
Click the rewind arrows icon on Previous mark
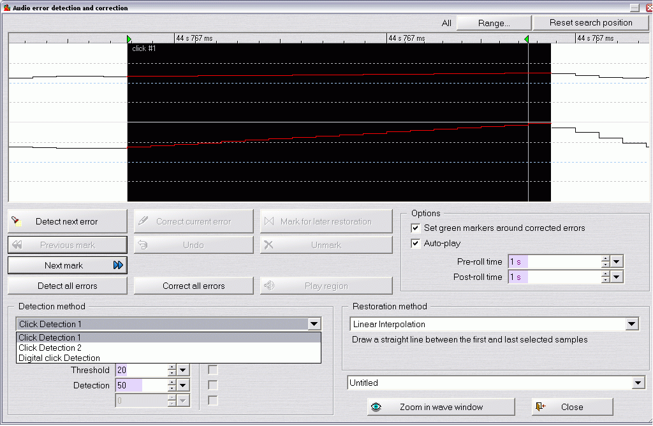pos(17,245)
